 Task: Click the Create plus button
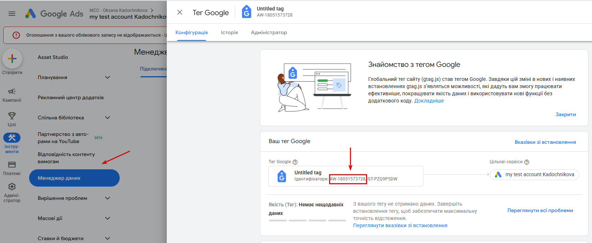12,59
